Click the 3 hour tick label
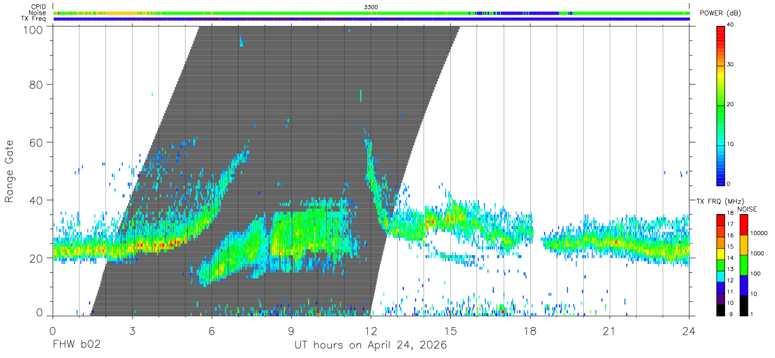 (132, 330)
